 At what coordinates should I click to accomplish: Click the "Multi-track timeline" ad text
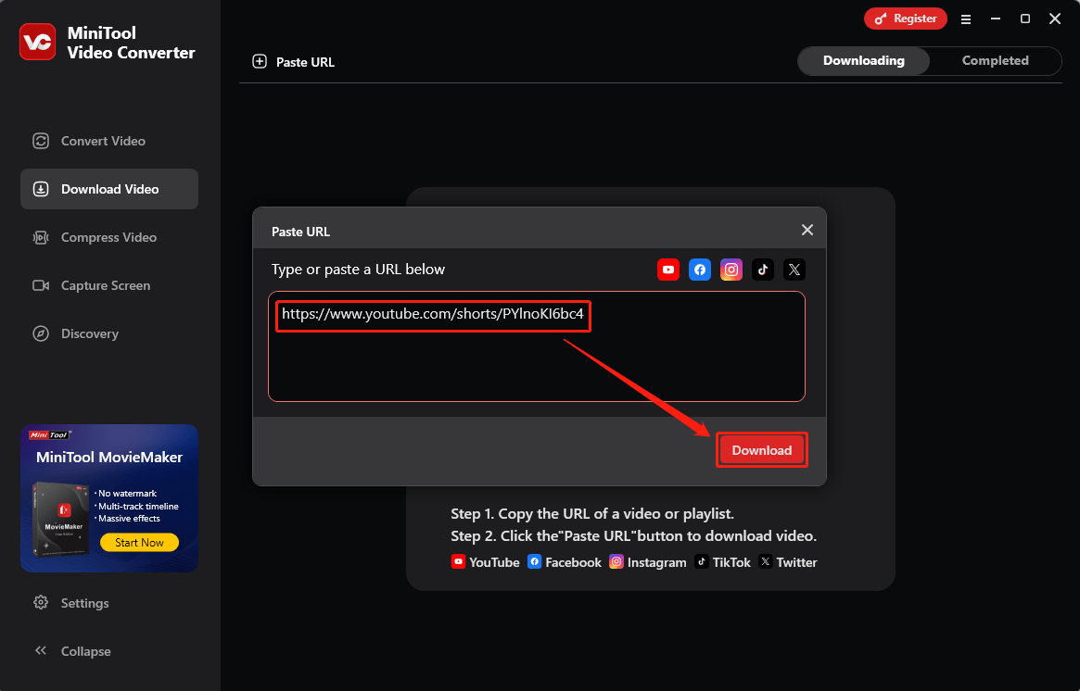pyautogui.click(x=138, y=506)
